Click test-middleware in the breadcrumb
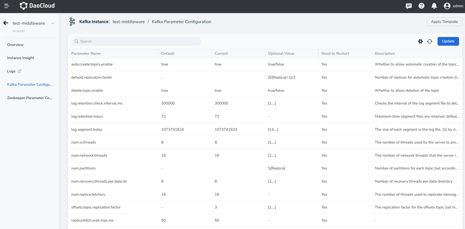Image resolution: width=465 pixels, height=229 pixels. (128, 22)
